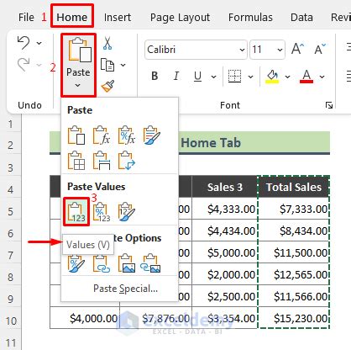Choose the No Borders paste icon
Image resolution: width=351 pixels, height=350 pixels.
pos(76,161)
